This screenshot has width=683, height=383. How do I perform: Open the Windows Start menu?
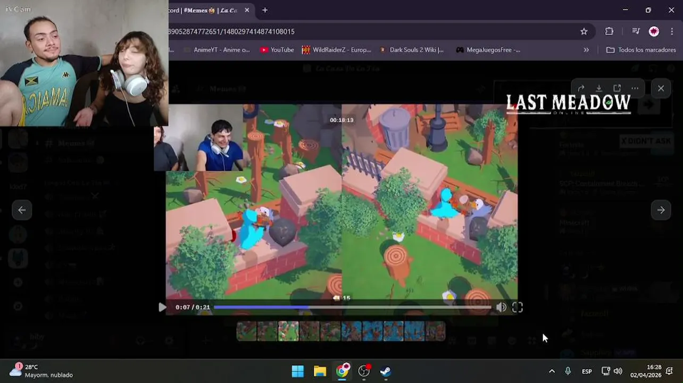[x=298, y=371]
